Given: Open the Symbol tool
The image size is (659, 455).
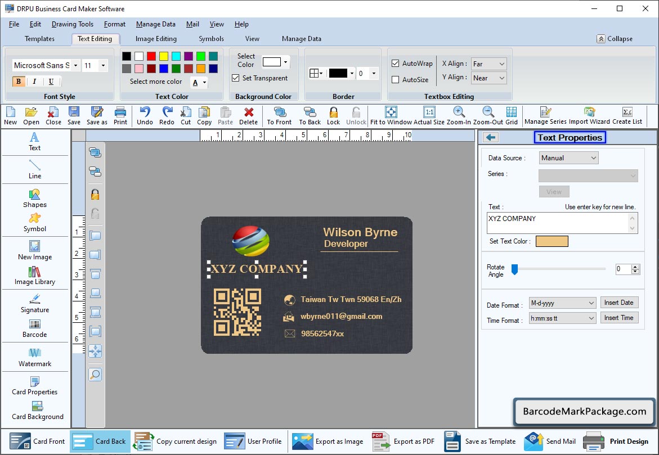Looking at the screenshot, I should click(35, 223).
